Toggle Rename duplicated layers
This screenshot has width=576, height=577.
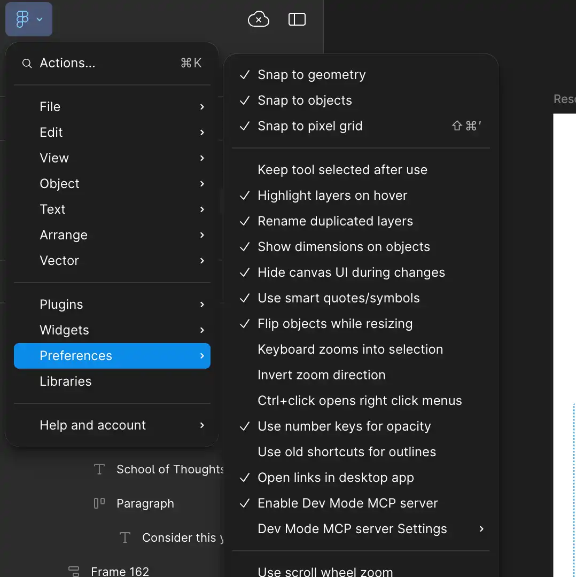[x=361, y=221]
